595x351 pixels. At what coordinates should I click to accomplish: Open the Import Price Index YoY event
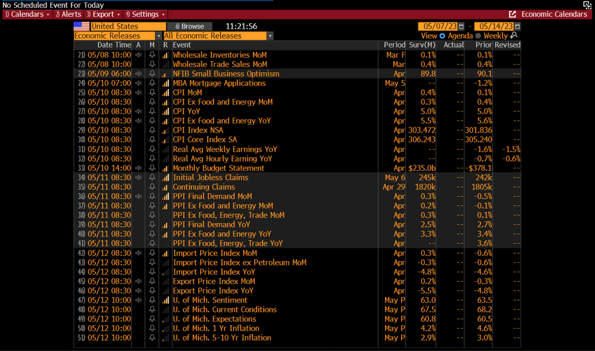[x=214, y=272]
